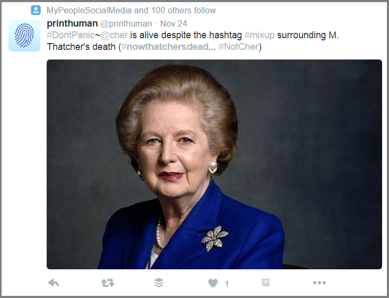Open the #NotCher hashtag

(238, 47)
